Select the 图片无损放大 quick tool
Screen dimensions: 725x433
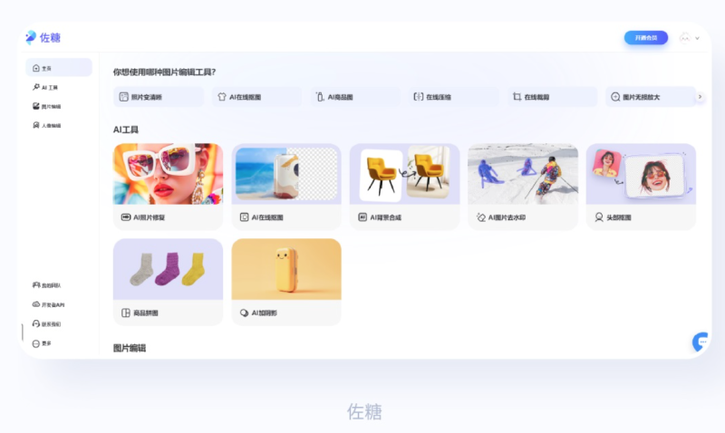coord(651,97)
